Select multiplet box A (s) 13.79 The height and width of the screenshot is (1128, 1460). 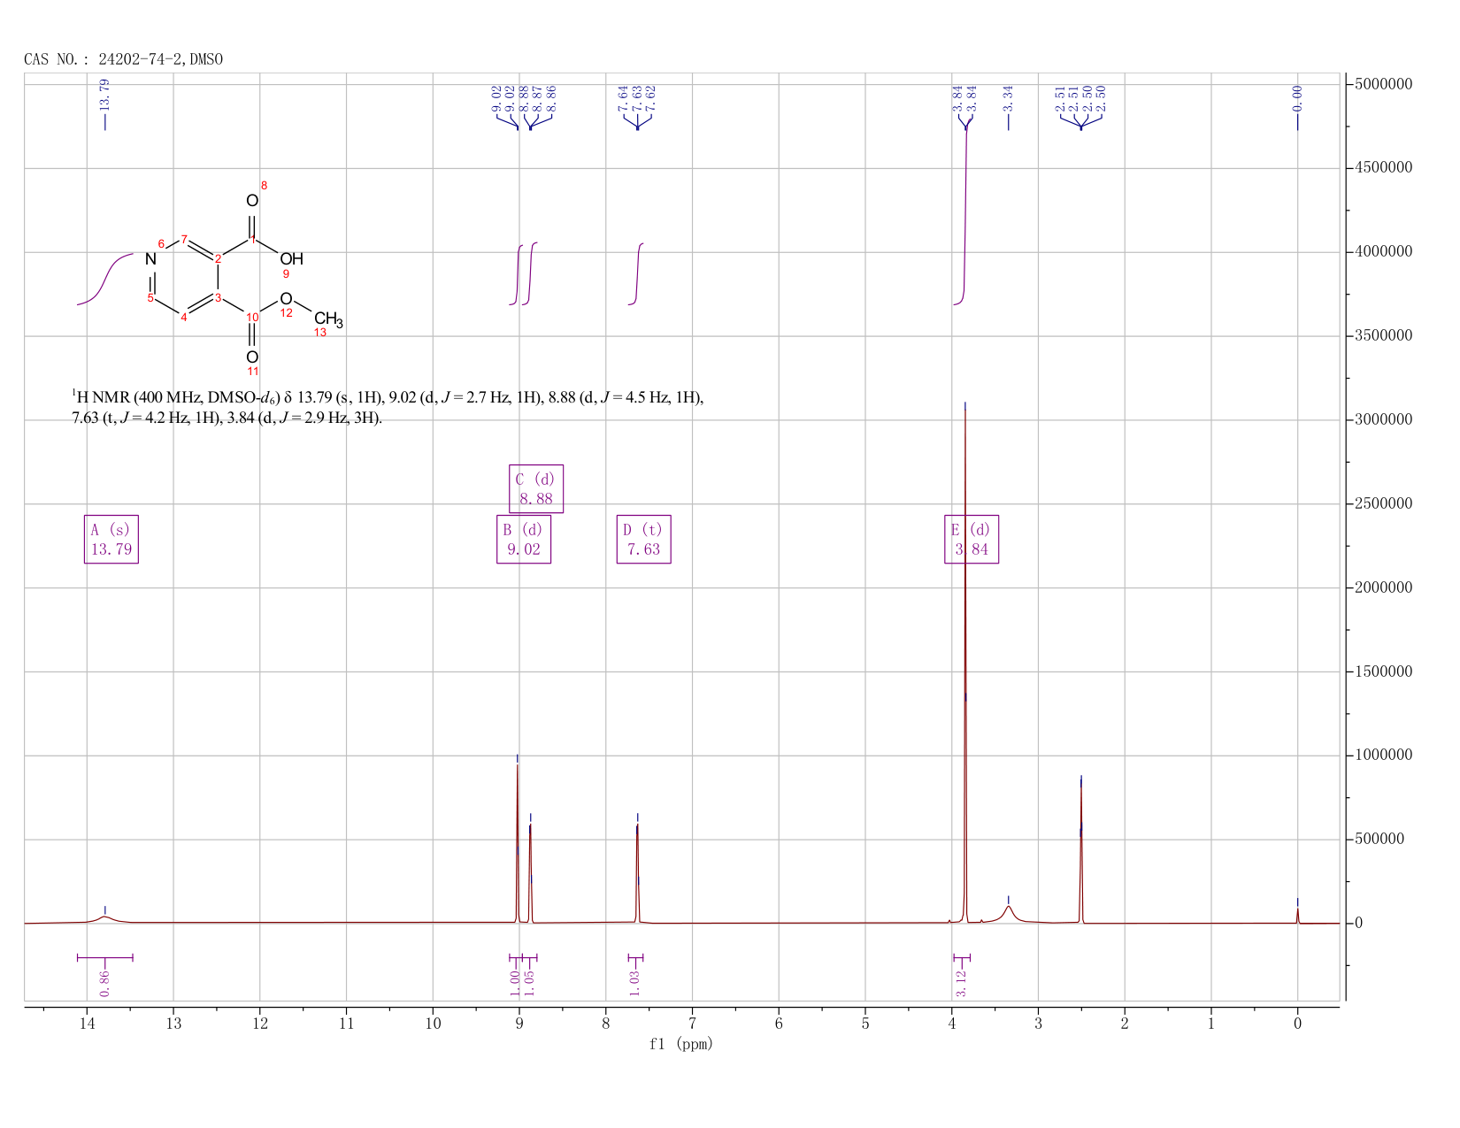click(x=111, y=539)
